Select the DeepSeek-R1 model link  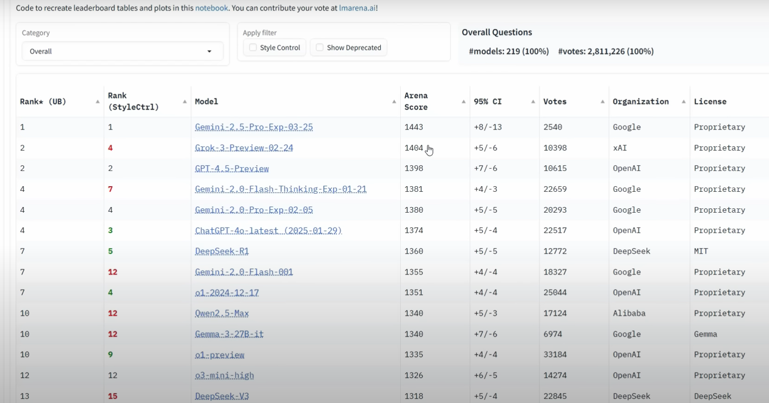tap(222, 251)
